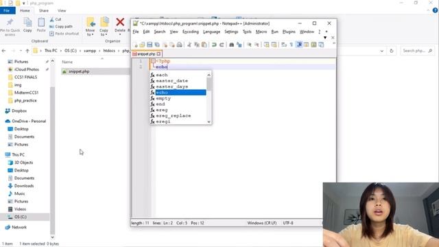Click the Synchronize Horizontal Scrolling icon
Image resolution: width=439 pixels, height=247 pixels.
point(274,45)
